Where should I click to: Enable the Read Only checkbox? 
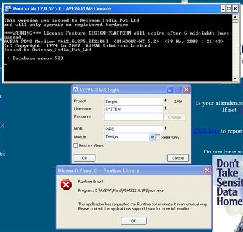point(158,137)
